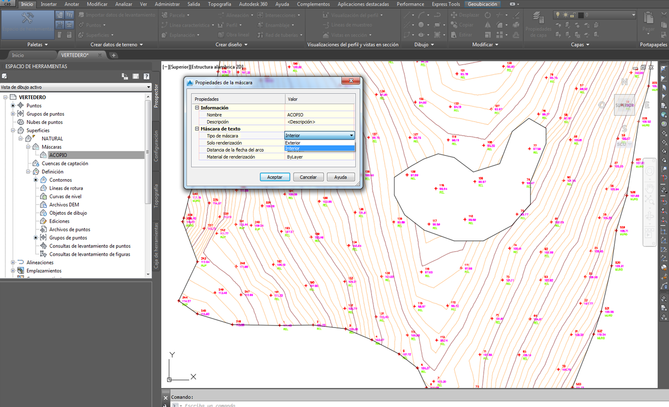Click the Desplazar tool icon
Image resolution: width=669 pixels, height=407 pixels.
[454, 15]
